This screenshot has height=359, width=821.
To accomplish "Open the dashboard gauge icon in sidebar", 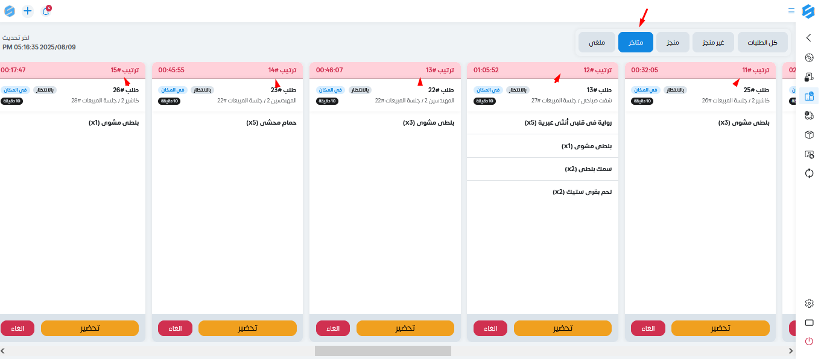I will click(810, 58).
